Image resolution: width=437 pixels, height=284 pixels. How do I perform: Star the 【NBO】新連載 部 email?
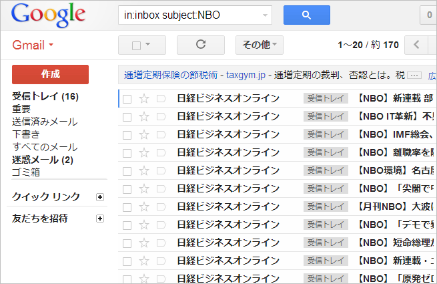pyautogui.click(x=144, y=99)
